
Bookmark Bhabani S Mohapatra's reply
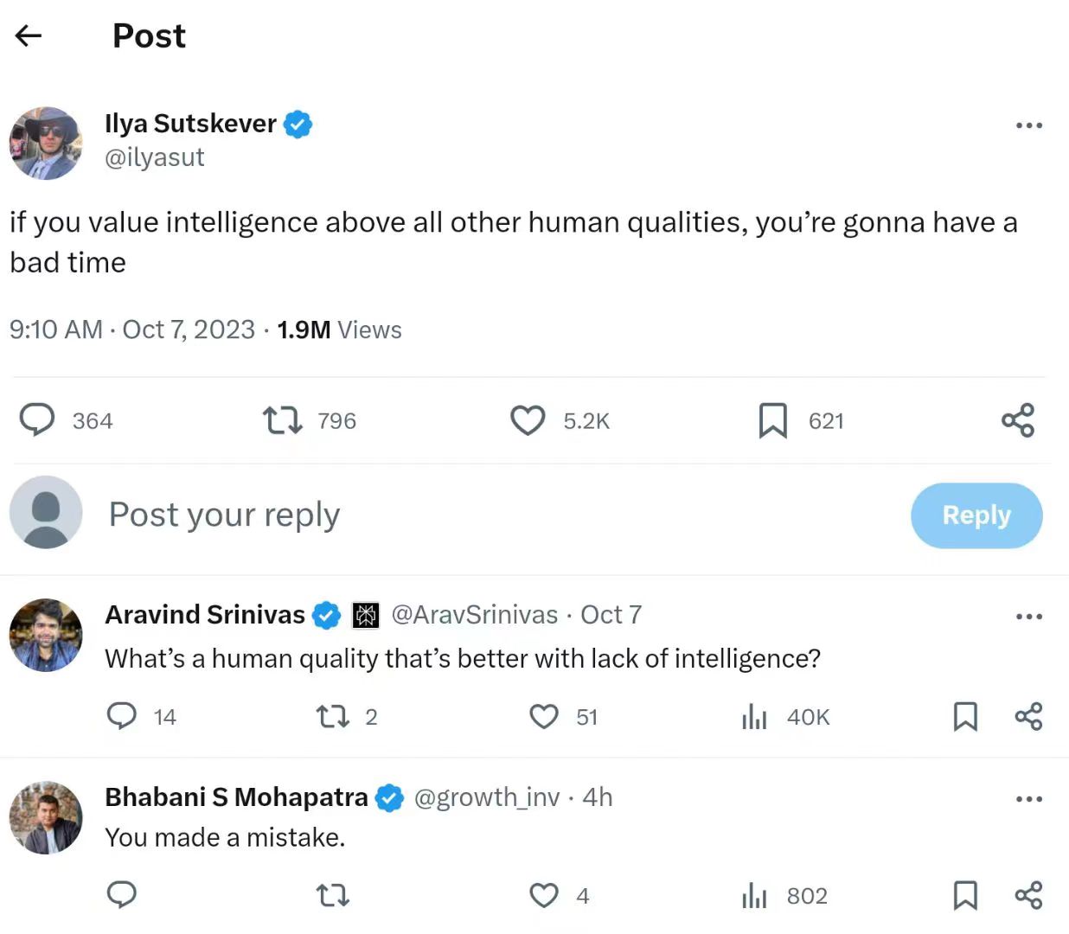click(x=965, y=895)
